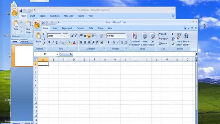The width and height of the screenshot is (220, 124).
Task: Open Sort & Filter menu
Action: (x=179, y=39)
